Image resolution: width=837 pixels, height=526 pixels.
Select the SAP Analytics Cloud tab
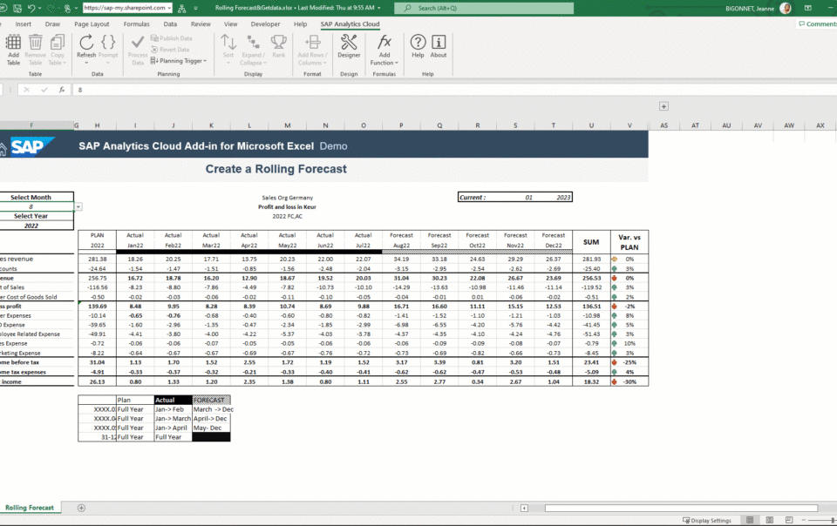350,24
